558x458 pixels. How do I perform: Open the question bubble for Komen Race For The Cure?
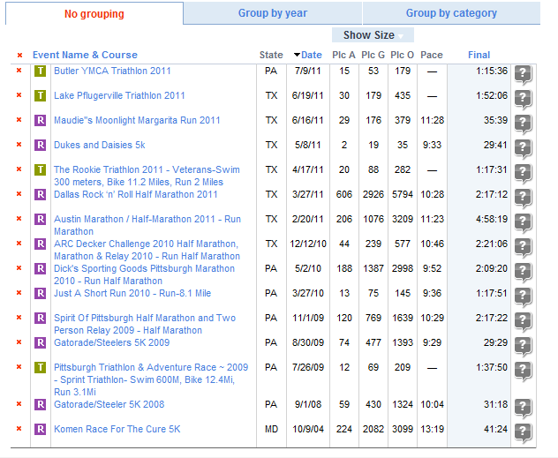523,432
